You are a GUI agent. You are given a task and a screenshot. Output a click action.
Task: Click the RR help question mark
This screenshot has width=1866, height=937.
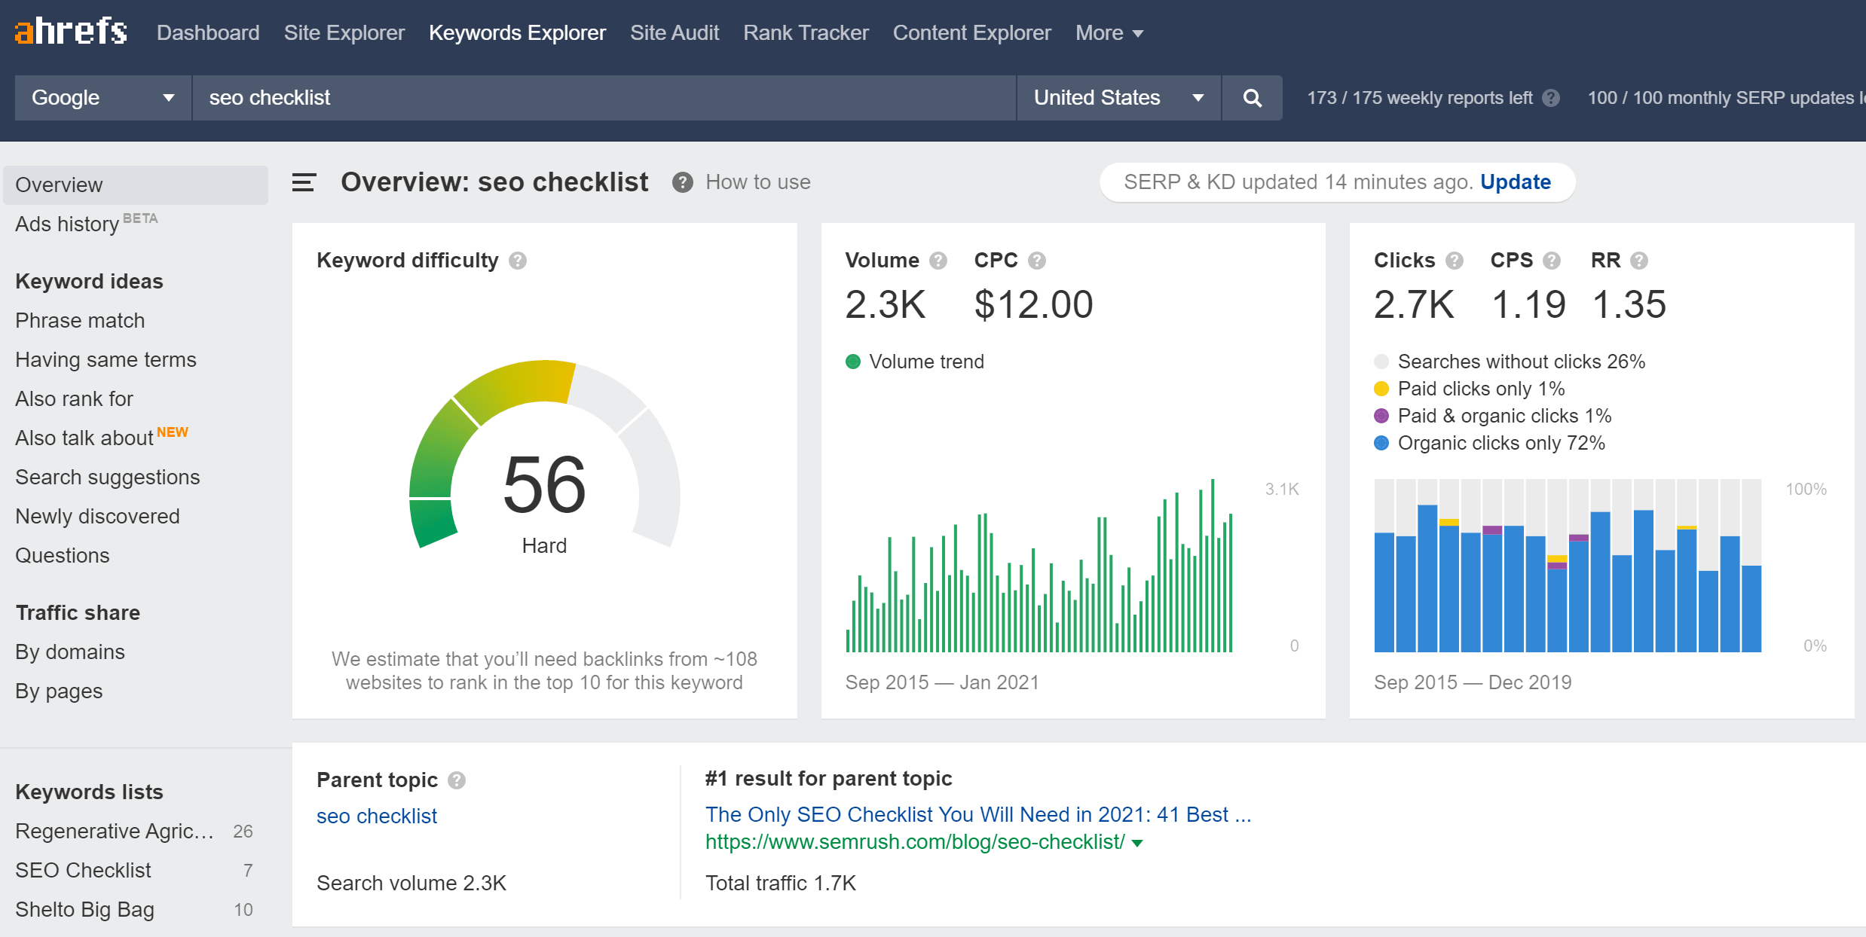(x=1639, y=261)
